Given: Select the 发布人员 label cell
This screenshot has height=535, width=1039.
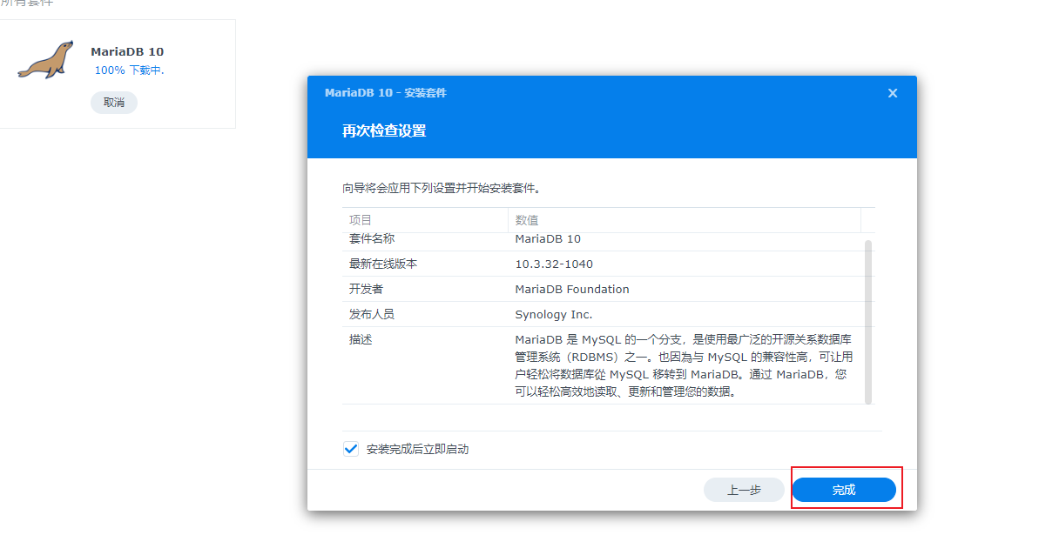Looking at the screenshot, I should pyautogui.click(x=372, y=314).
